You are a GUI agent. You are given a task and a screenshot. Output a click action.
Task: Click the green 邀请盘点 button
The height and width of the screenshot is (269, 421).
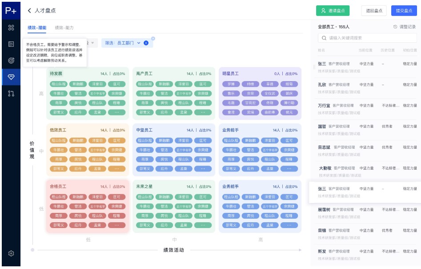[333, 11]
